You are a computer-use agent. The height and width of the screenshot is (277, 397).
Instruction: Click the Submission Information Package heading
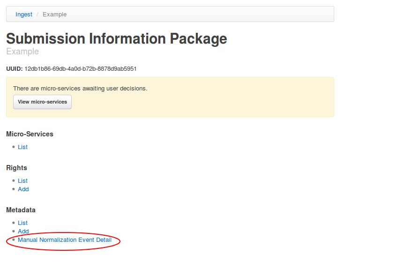click(117, 38)
